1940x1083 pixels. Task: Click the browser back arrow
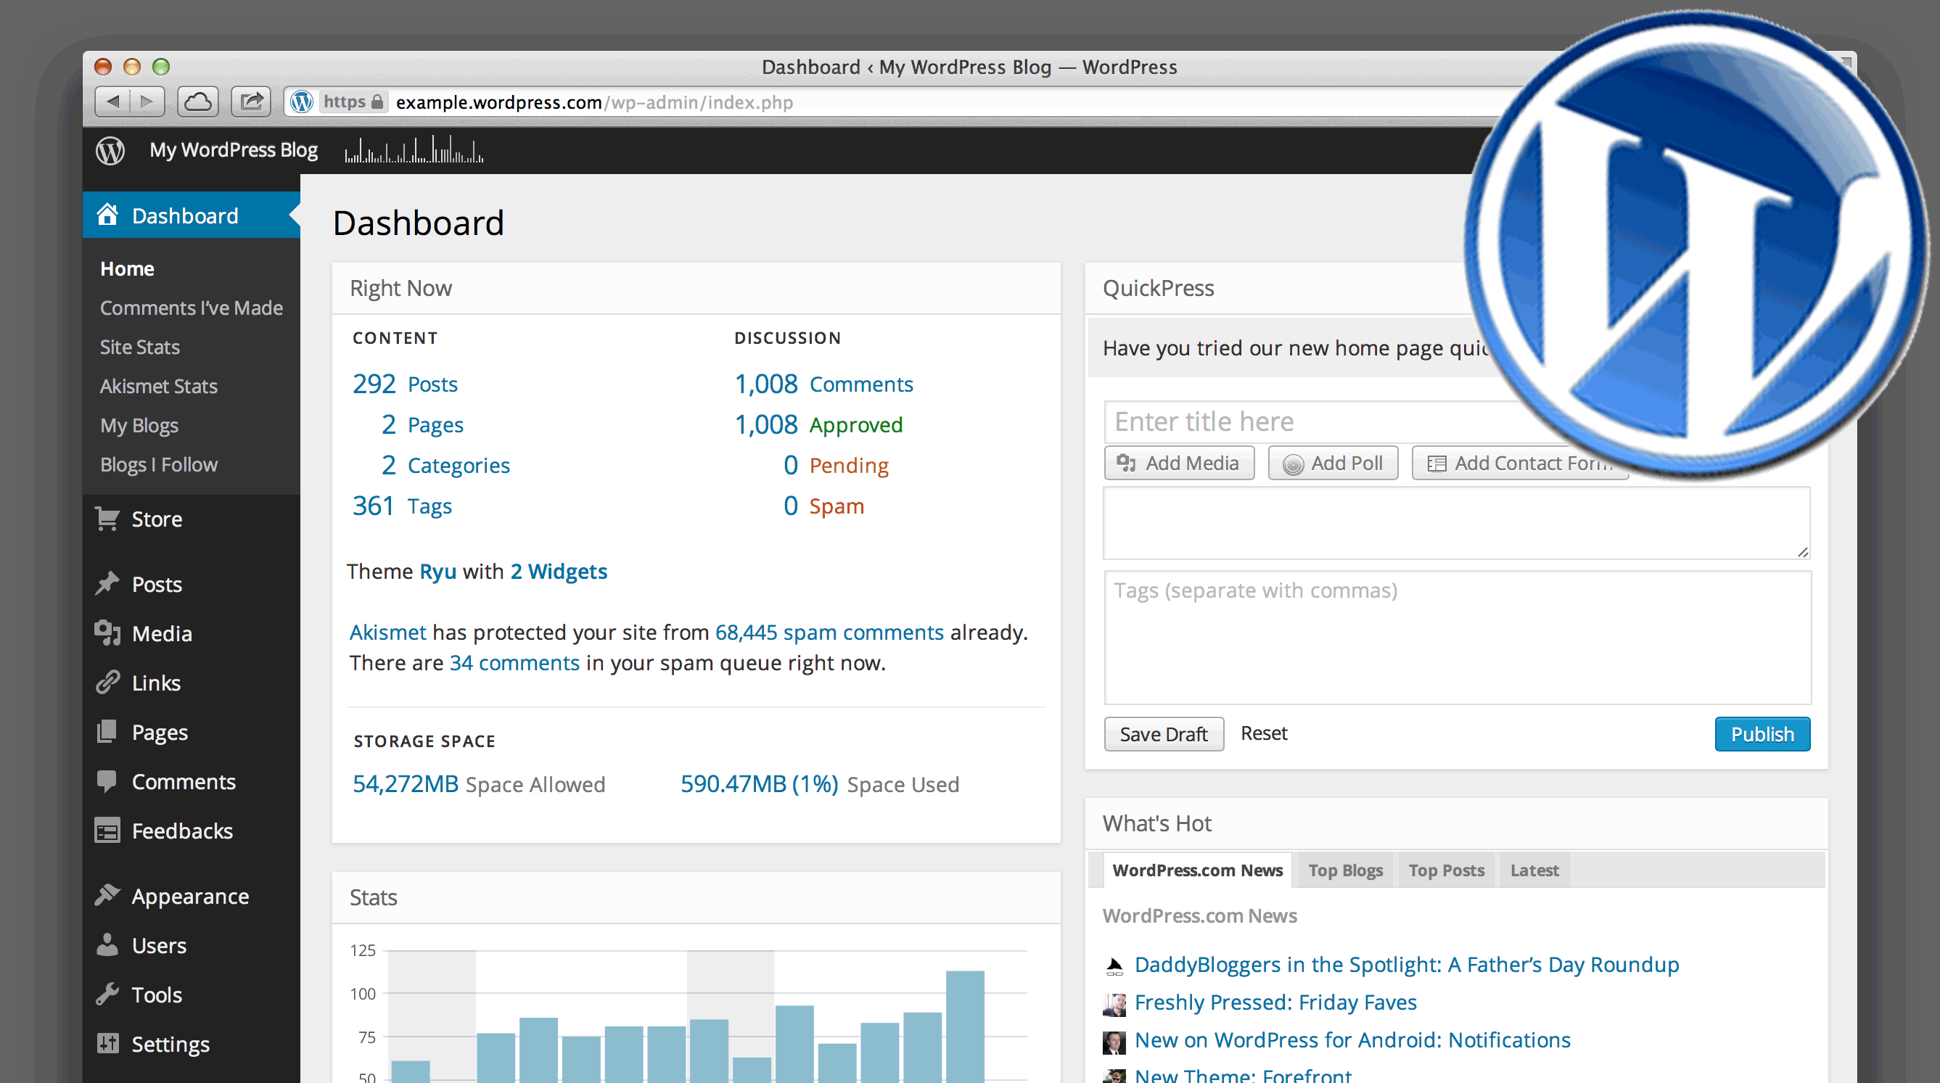113,102
